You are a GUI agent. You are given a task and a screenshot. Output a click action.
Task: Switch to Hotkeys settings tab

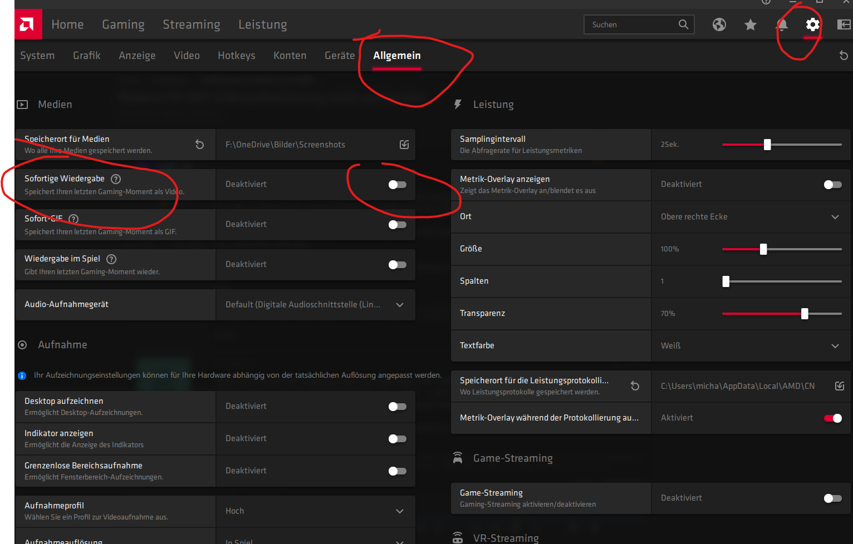tap(237, 56)
